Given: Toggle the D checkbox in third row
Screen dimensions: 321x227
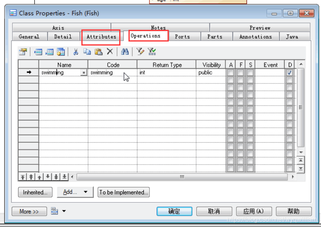Looking at the screenshot, I should pyautogui.click(x=289, y=87).
